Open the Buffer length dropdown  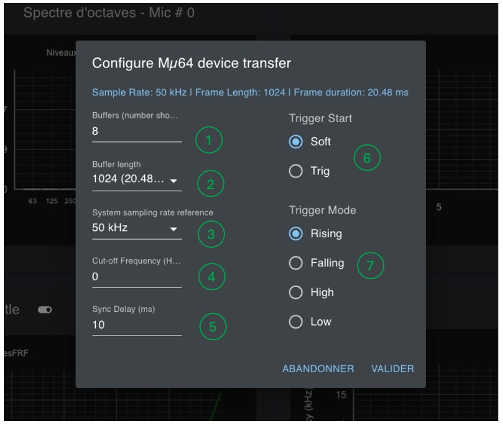tap(136, 180)
